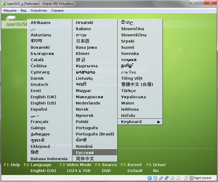Select Македонски language entry
The height and width of the screenshot is (182, 218).
coord(95,97)
